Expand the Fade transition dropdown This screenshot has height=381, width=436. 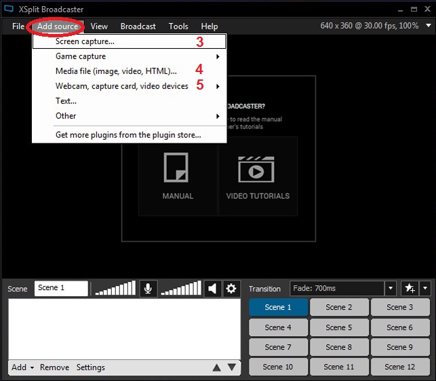coord(390,289)
